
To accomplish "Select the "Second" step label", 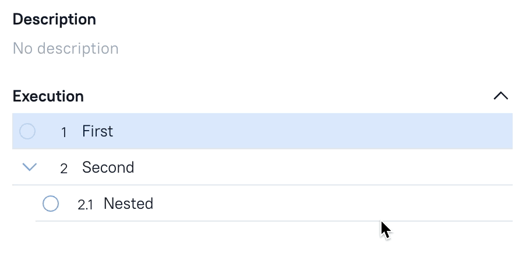I will (x=108, y=167).
